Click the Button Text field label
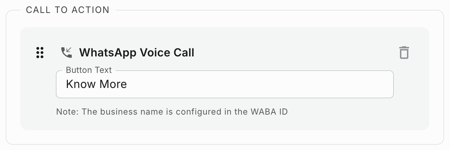This screenshot has width=450, height=150. 89,70
